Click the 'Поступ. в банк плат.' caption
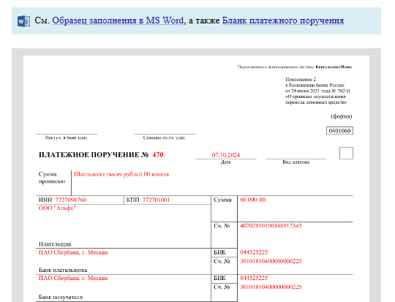The height and width of the screenshot is (302, 395). [67, 137]
